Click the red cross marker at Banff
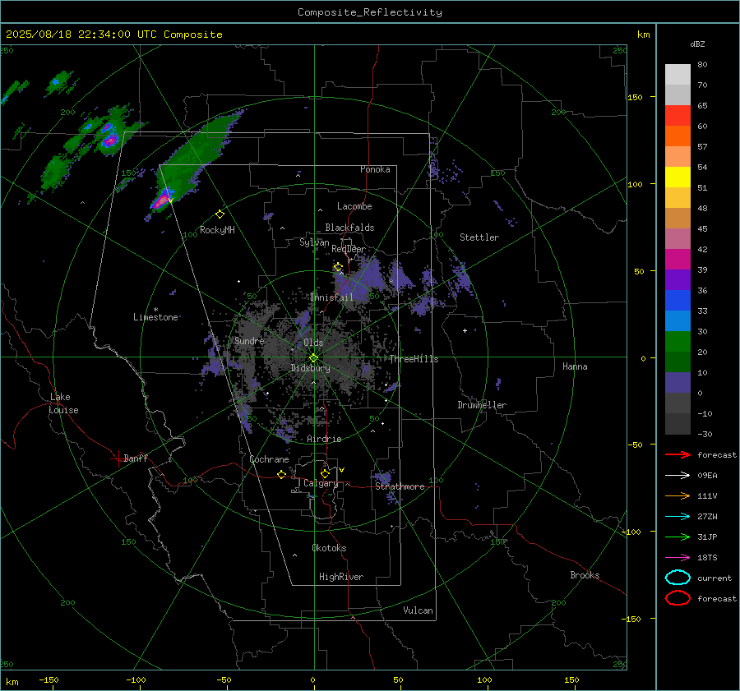 (x=118, y=458)
